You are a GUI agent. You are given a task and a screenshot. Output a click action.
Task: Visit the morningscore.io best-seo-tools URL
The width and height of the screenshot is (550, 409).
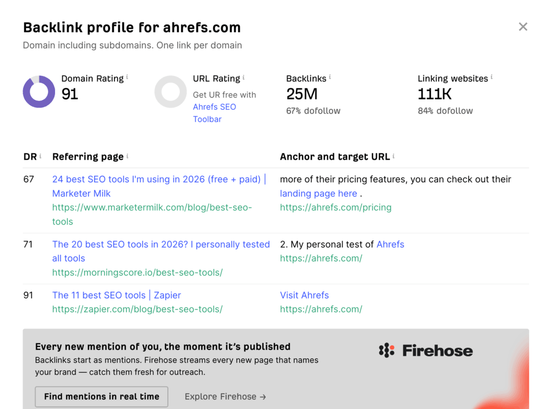click(x=137, y=272)
